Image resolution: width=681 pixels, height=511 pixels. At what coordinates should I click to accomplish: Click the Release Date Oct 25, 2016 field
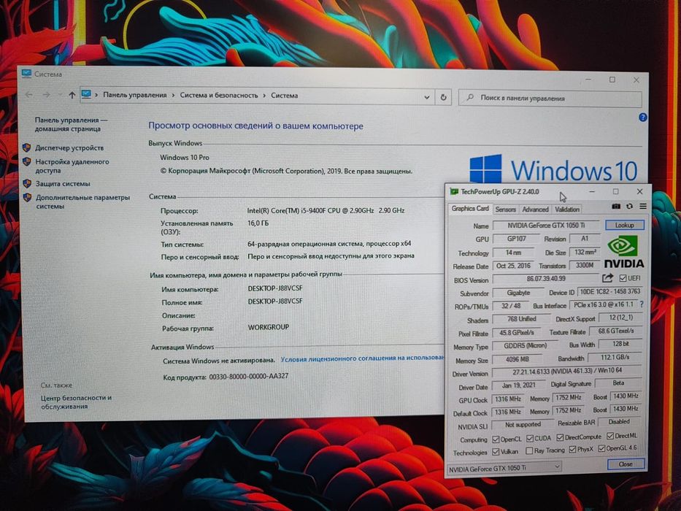(513, 266)
